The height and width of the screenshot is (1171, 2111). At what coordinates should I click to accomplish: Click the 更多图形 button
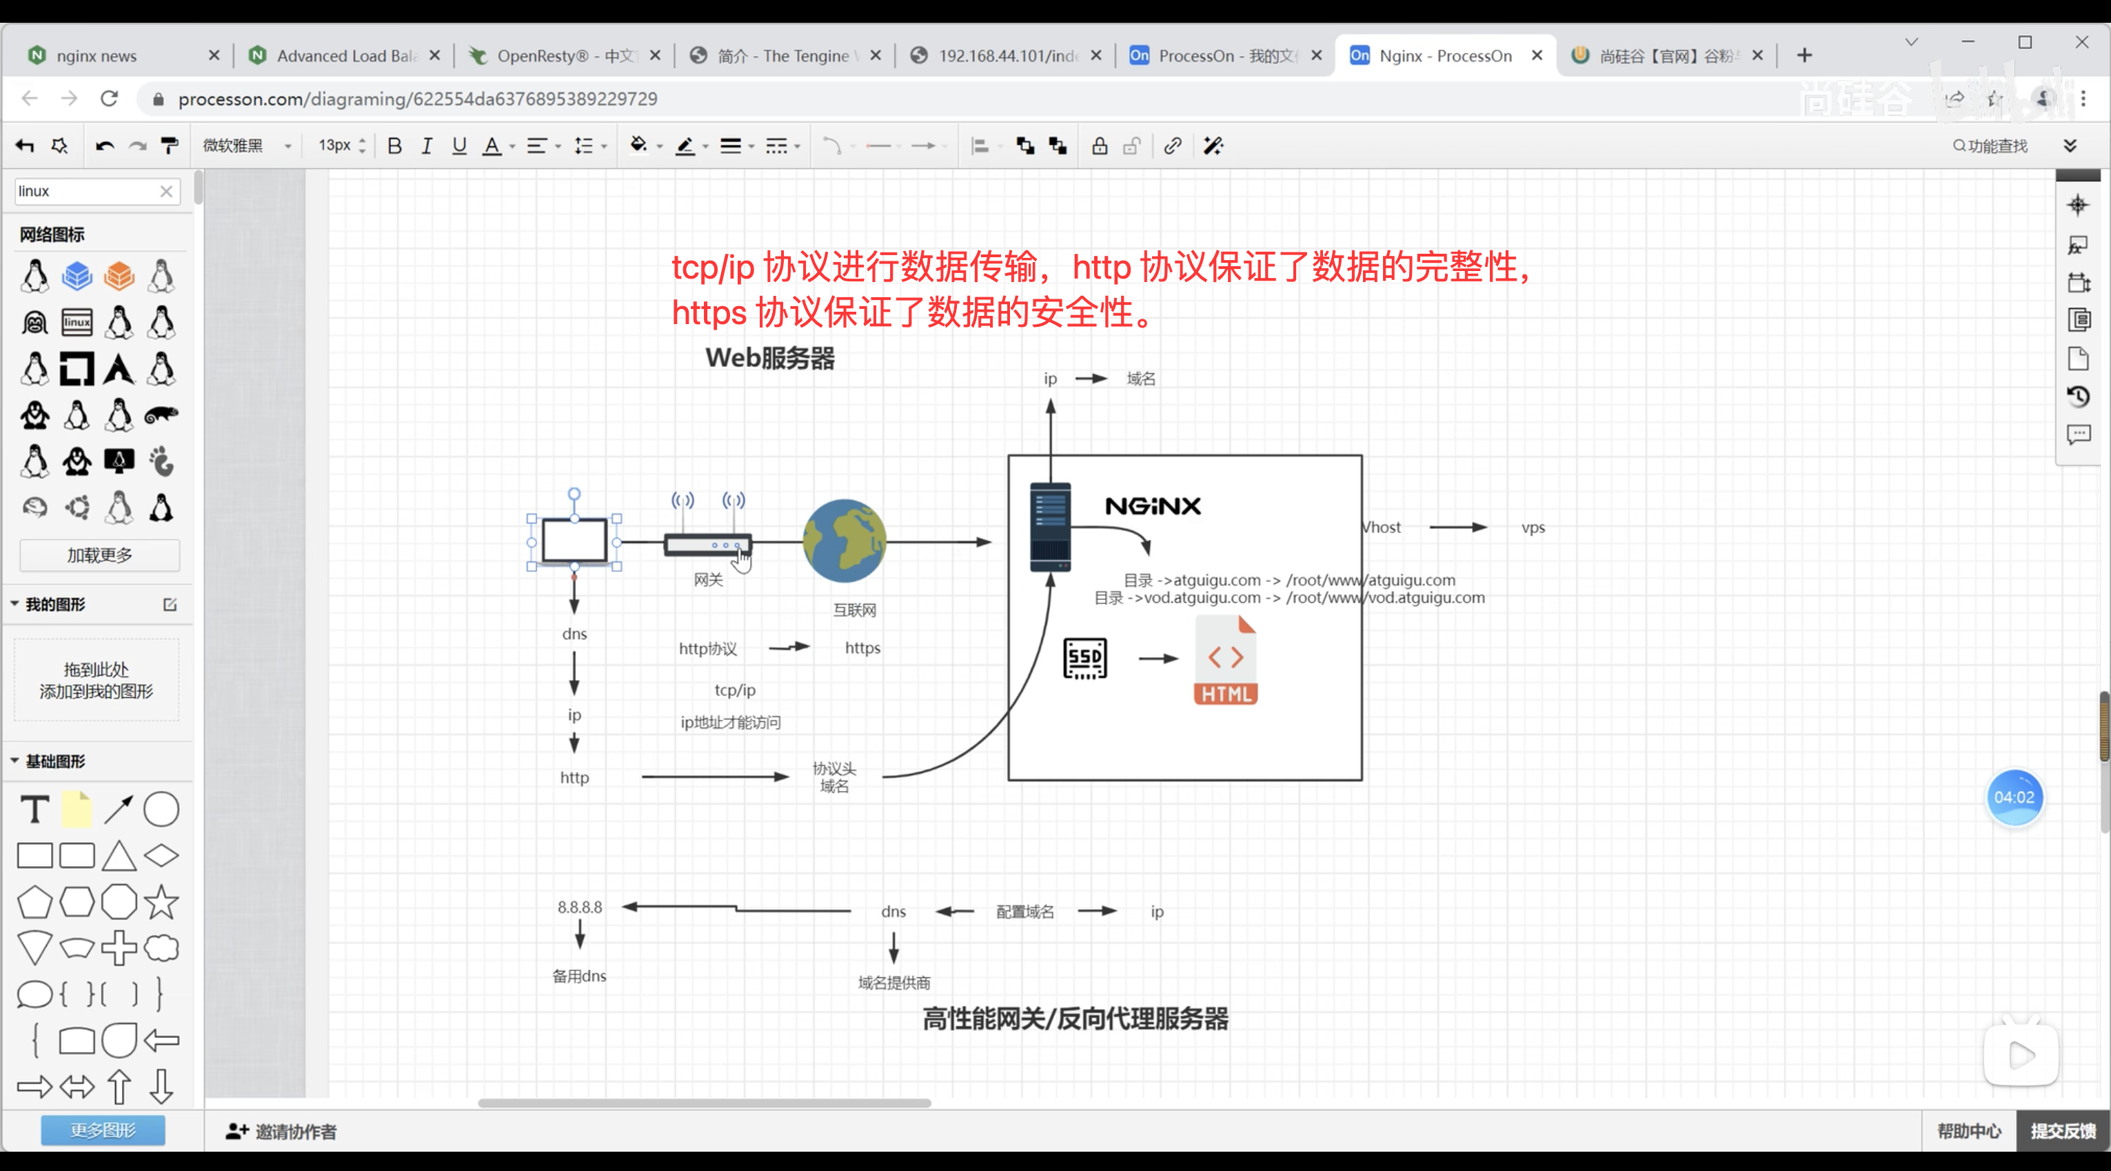pyautogui.click(x=103, y=1130)
